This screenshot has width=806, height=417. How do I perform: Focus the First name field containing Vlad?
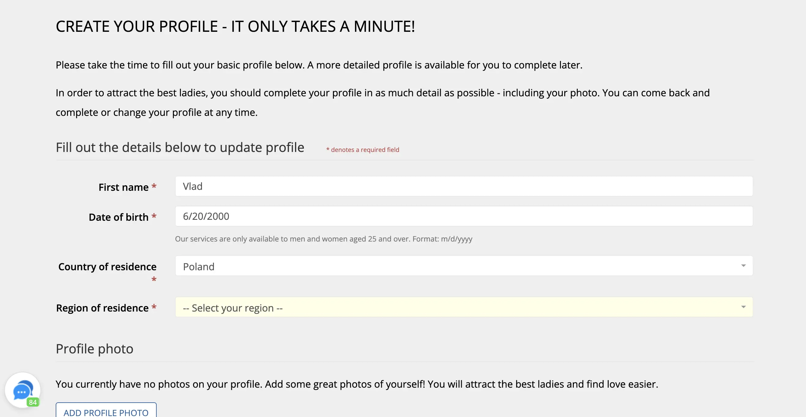(x=464, y=186)
